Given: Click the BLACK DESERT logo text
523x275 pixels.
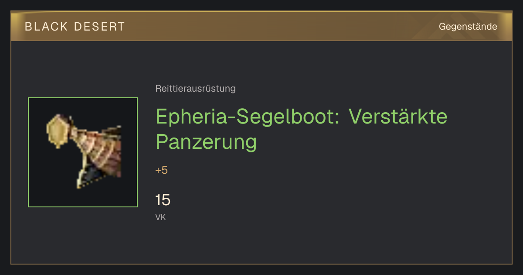Looking at the screenshot, I should [x=75, y=27].
